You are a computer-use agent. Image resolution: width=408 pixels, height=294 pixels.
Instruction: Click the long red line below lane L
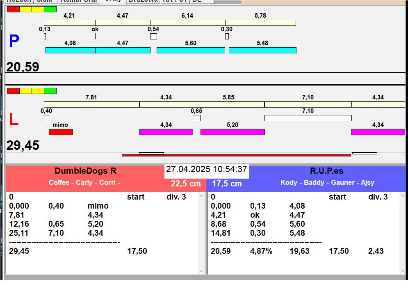(x=236, y=155)
